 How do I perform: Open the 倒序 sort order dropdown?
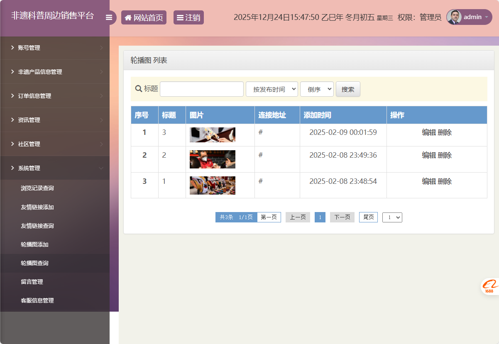tap(317, 89)
